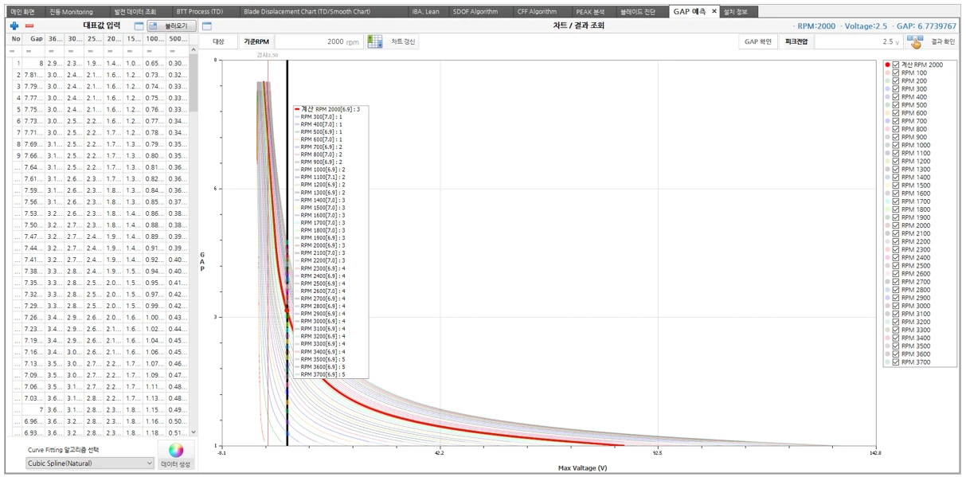Click the RPM 1800 legend label

click(x=915, y=209)
